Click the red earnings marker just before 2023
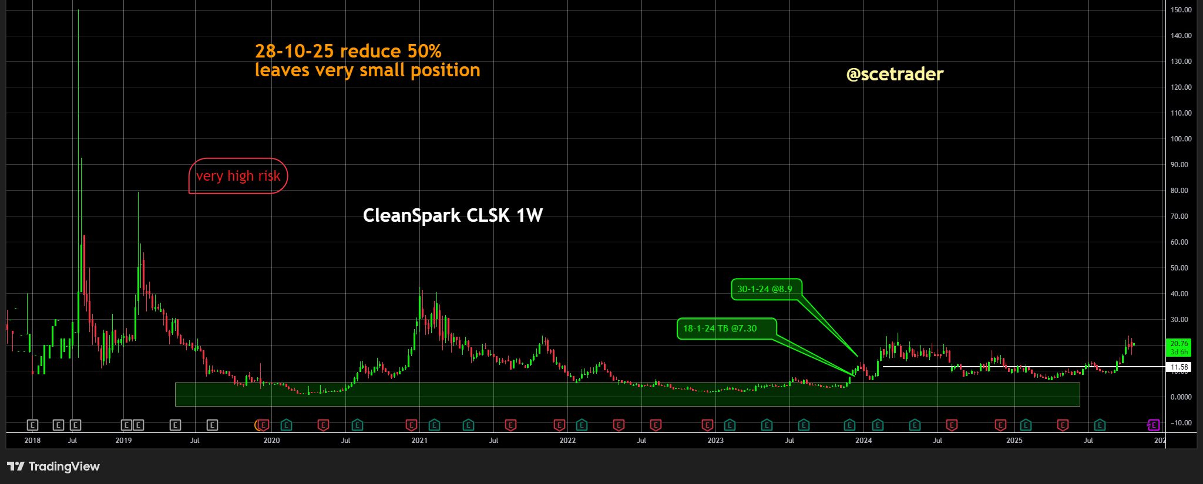This screenshot has height=484, width=1203. click(x=708, y=425)
